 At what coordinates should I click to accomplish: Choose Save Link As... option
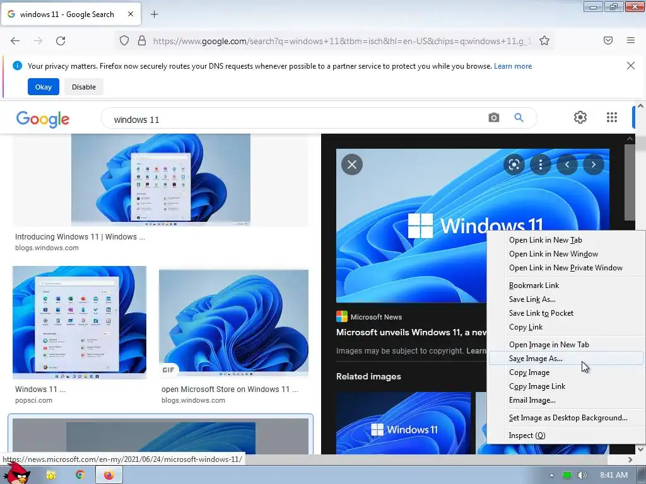click(x=566, y=299)
